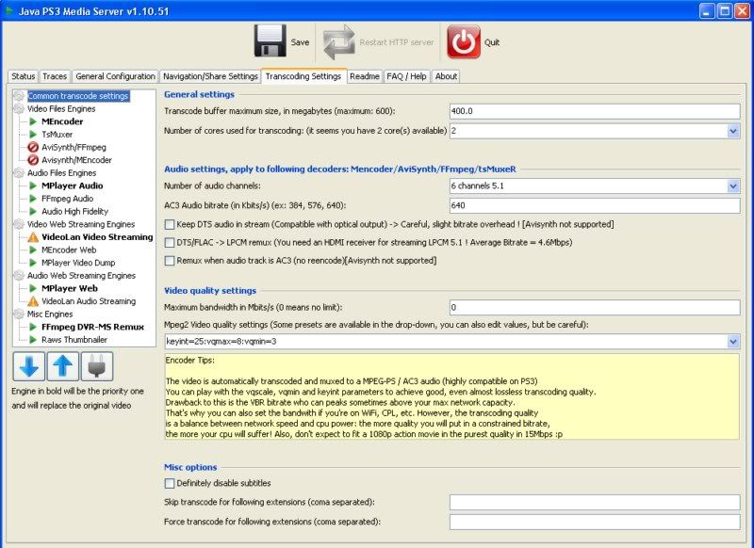Image resolution: width=754 pixels, height=548 pixels.
Task: Click the grey plug toggle-engine button
Action: coord(97,366)
